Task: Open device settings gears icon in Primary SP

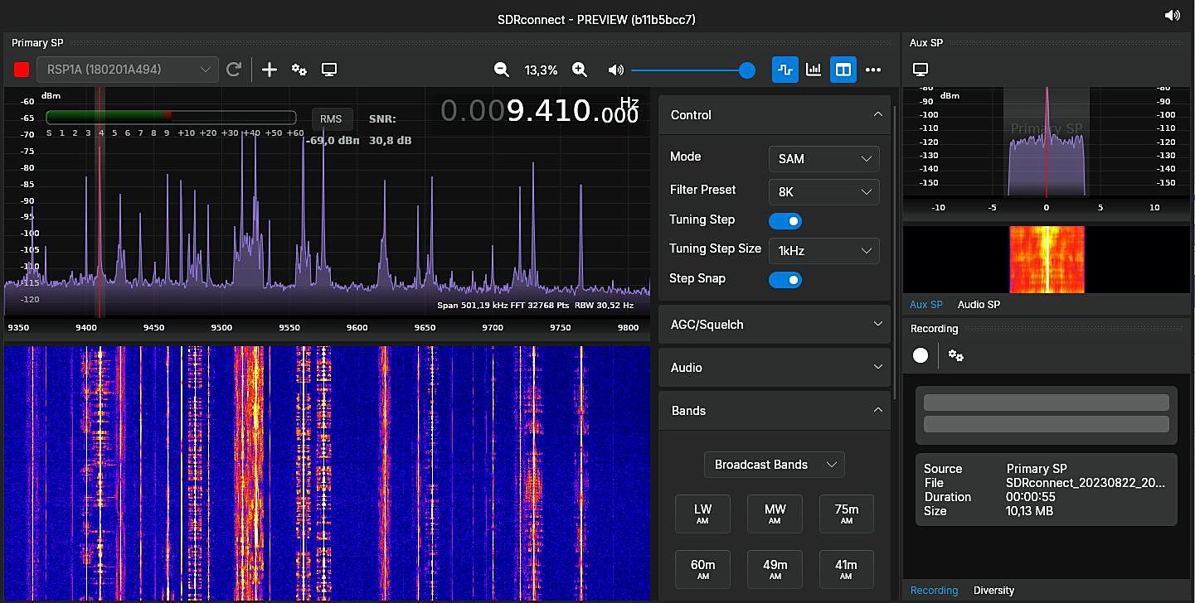Action: tap(299, 70)
